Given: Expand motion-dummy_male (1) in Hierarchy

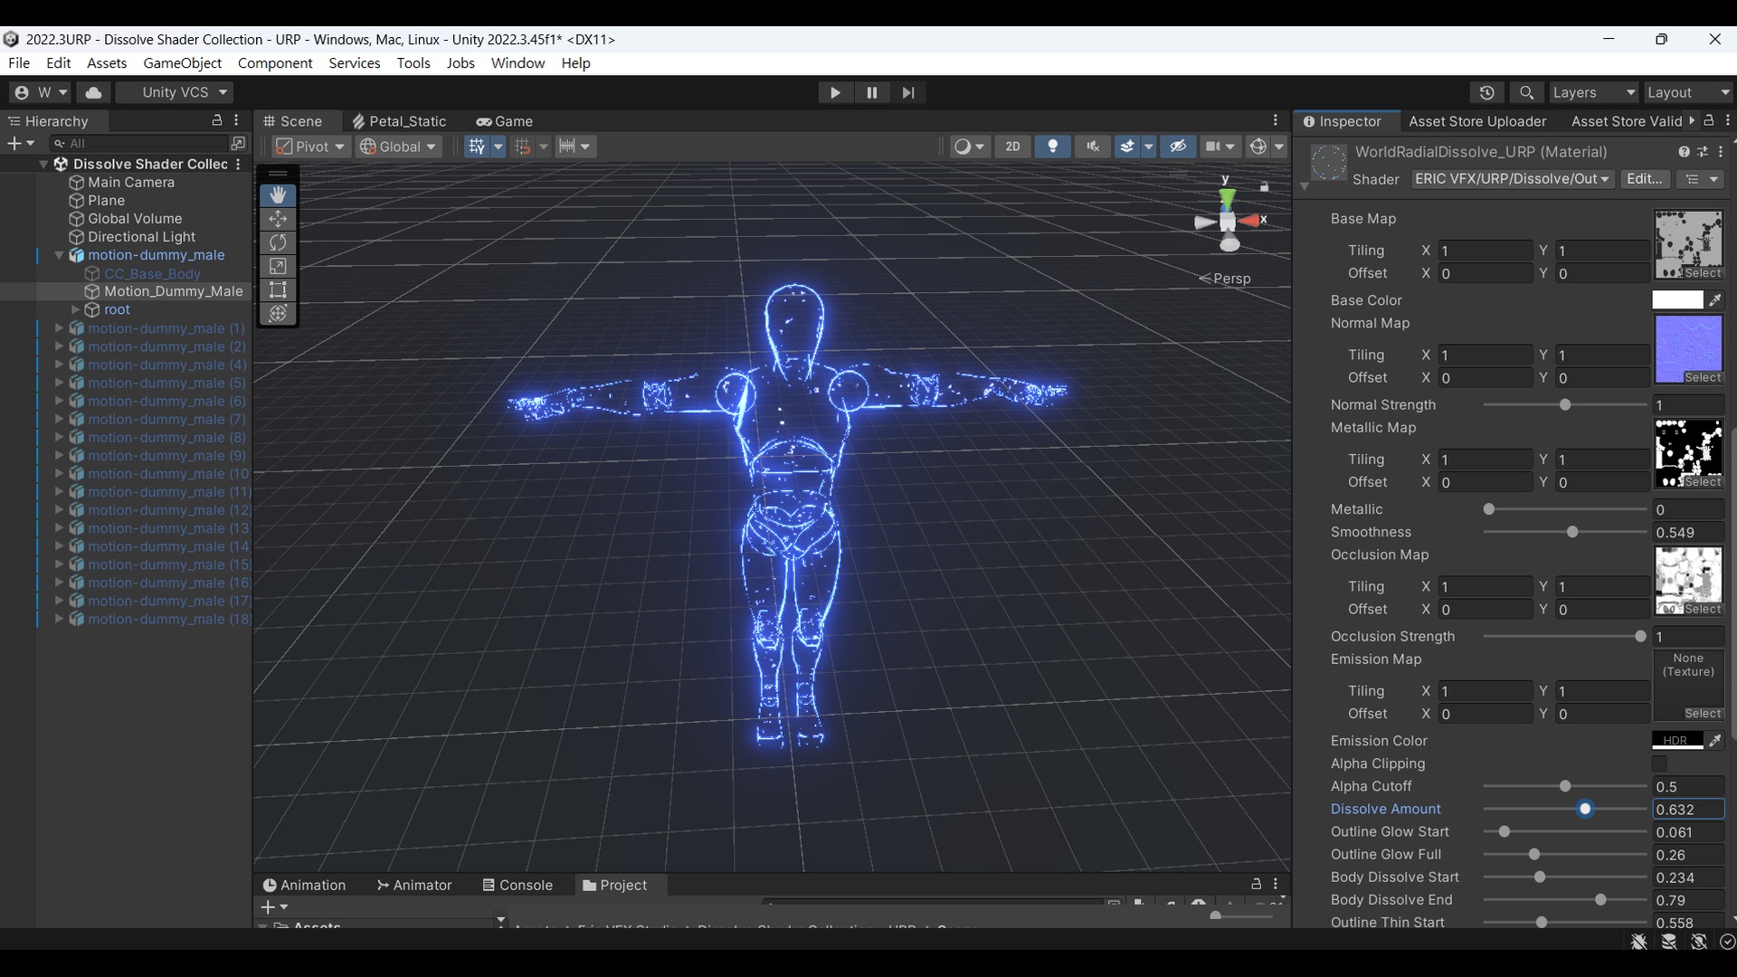Looking at the screenshot, I should [x=60, y=328].
